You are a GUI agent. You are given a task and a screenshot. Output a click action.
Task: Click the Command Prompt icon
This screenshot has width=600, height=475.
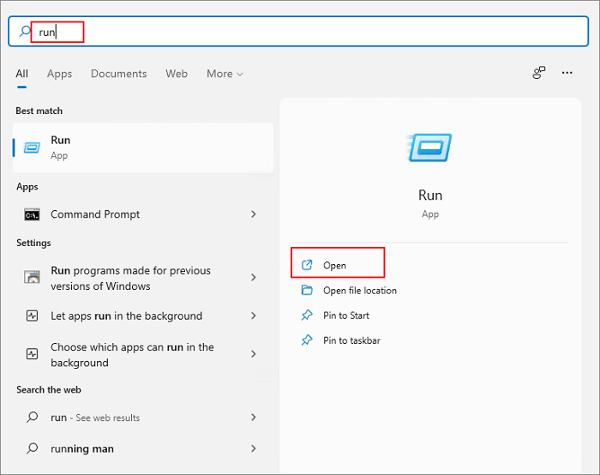point(32,214)
